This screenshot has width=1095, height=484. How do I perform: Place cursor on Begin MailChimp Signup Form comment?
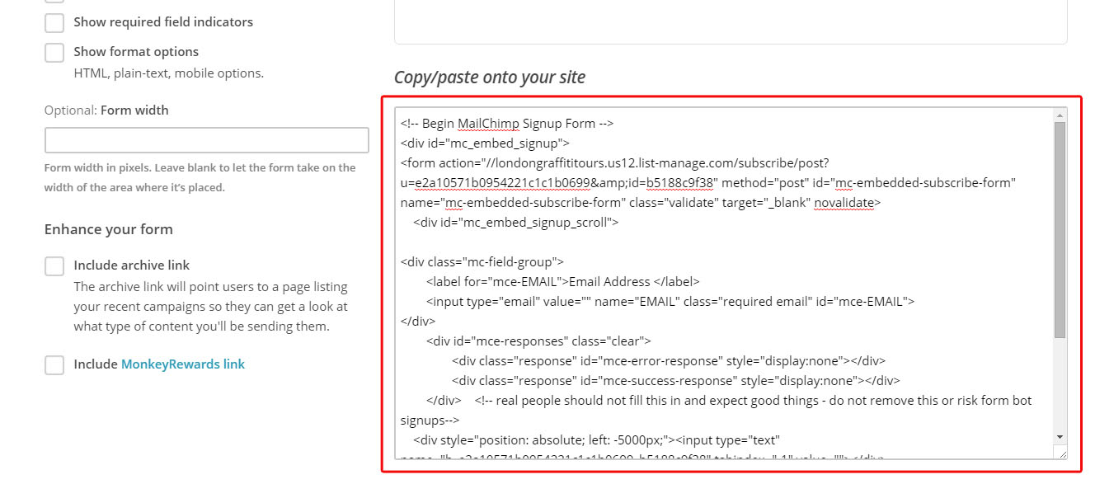[x=507, y=124]
